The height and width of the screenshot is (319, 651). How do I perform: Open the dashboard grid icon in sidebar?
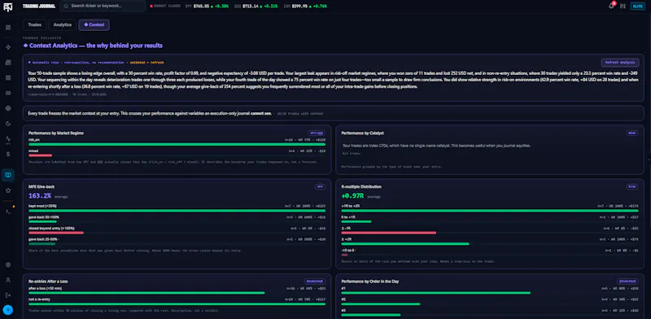[8, 28]
